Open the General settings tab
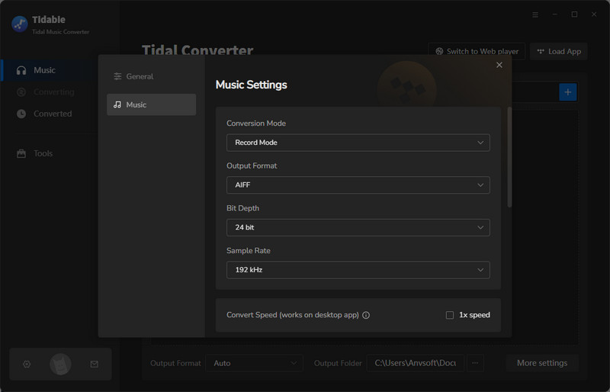The height and width of the screenshot is (392, 610). point(151,76)
